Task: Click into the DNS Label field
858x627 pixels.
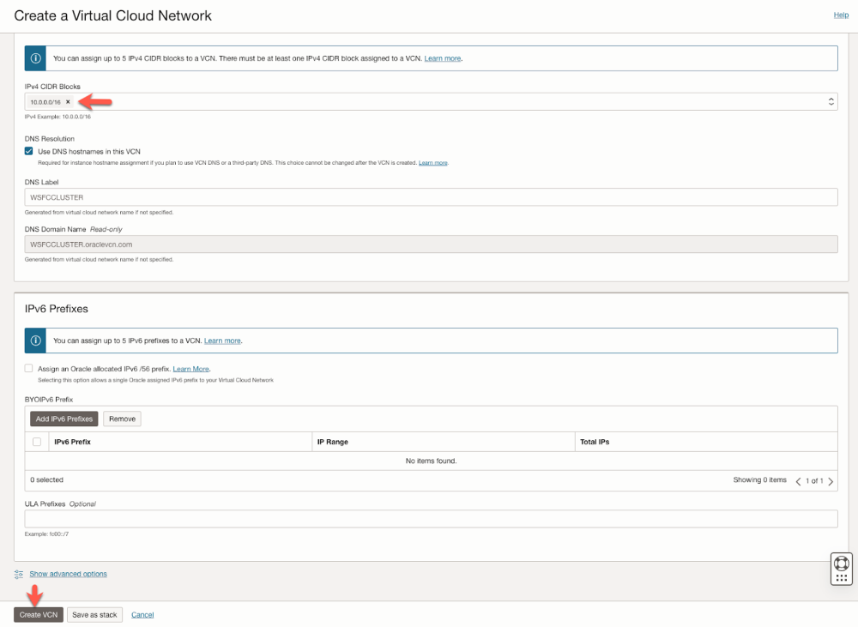Action: [431, 197]
